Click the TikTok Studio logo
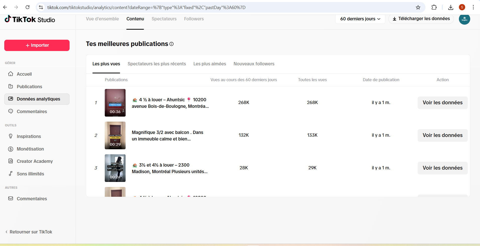480x246 pixels. (30, 20)
